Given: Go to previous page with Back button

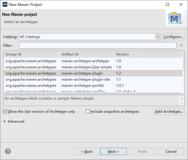Looking at the screenshot, I should pos(87,152).
